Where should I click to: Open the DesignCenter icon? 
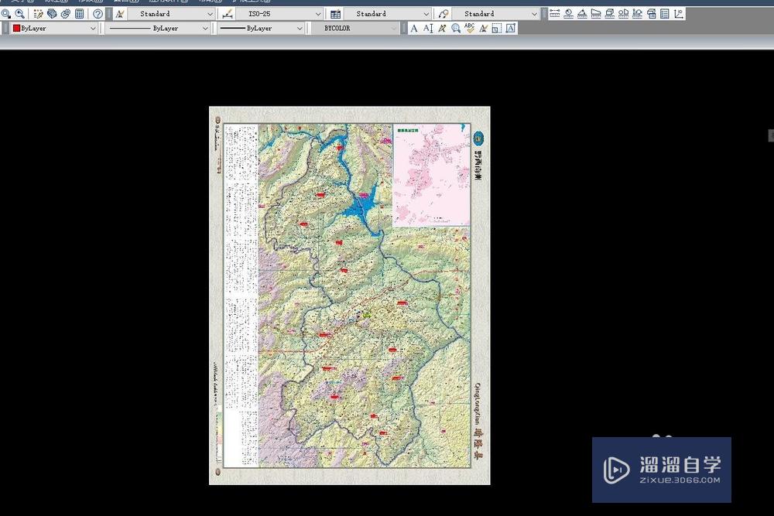tap(52, 14)
